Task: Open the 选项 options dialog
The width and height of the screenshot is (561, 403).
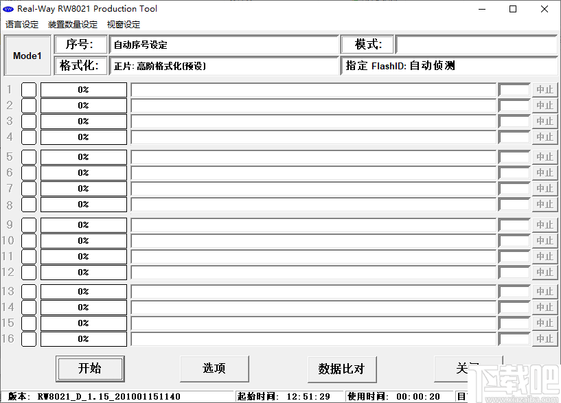Action: 214,369
